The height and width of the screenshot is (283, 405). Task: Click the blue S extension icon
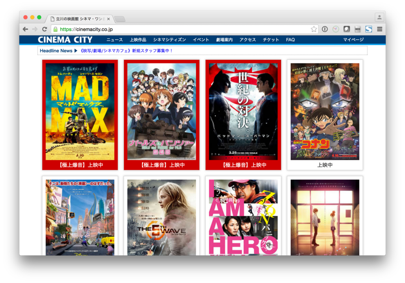point(369,29)
